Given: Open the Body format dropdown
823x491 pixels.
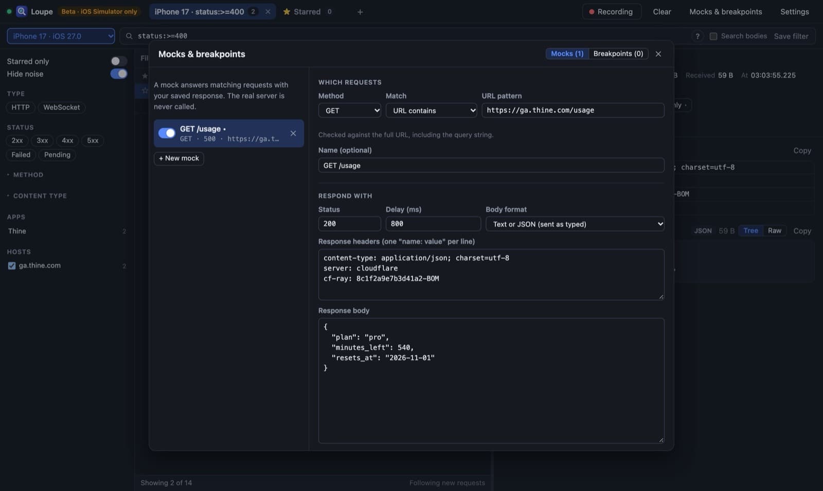Looking at the screenshot, I should (575, 224).
